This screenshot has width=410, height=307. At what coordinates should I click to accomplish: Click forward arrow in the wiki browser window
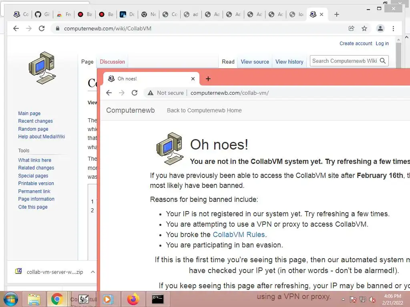point(29,28)
